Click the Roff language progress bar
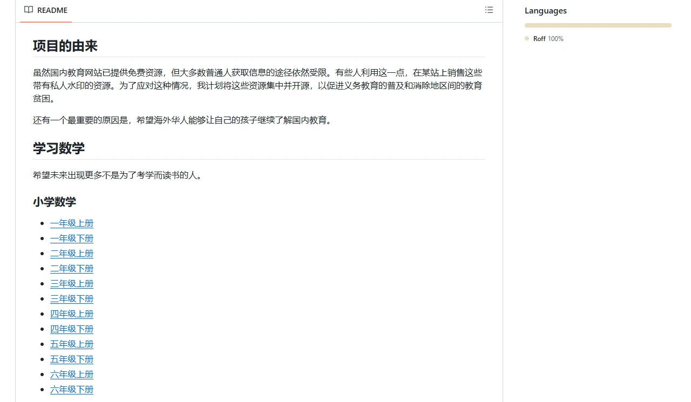The image size is (691, 402). point(598,25)
